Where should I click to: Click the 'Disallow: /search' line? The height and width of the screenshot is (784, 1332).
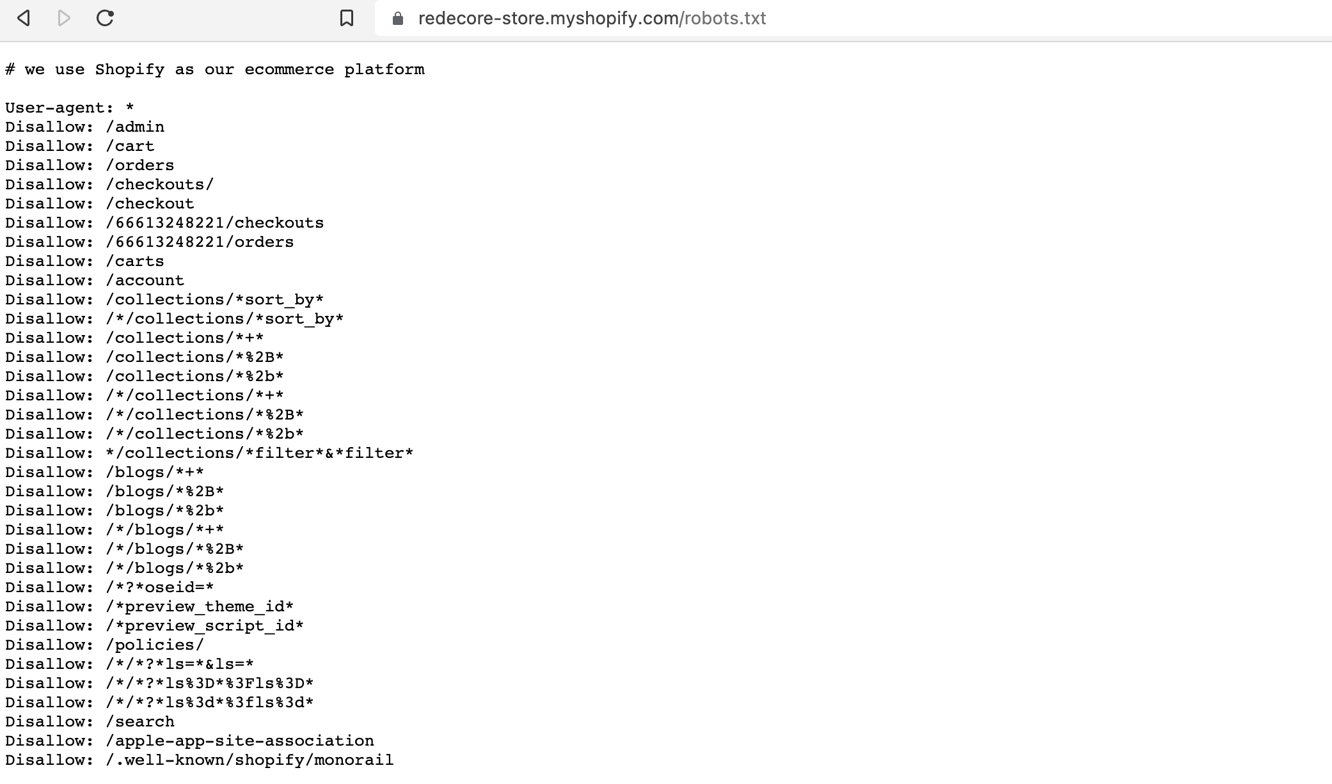(90, 721)
